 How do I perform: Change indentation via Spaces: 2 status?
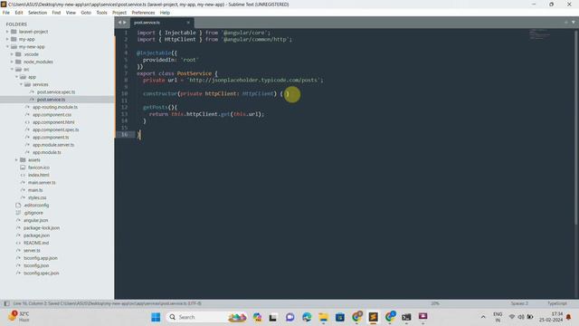[519, 303]
